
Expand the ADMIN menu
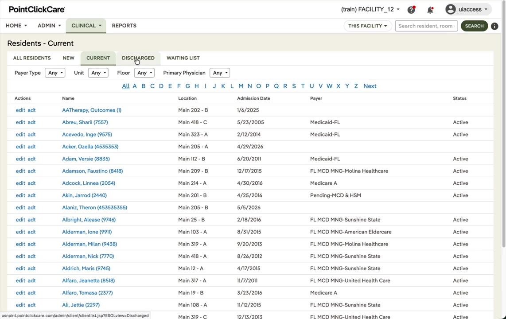[x=49, y=26]
